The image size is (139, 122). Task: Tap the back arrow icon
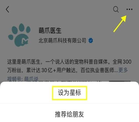click(x=8, y=9)
